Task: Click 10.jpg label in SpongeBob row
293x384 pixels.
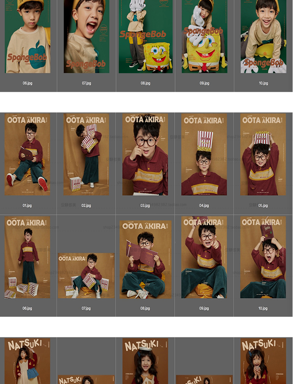Action: click(263, 83)
